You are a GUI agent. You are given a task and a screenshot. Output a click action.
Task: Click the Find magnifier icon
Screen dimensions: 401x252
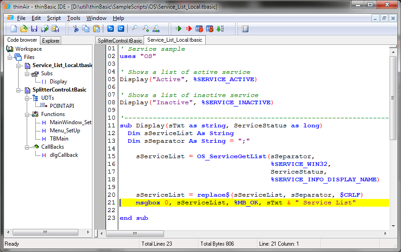click(x=135, y=29)
